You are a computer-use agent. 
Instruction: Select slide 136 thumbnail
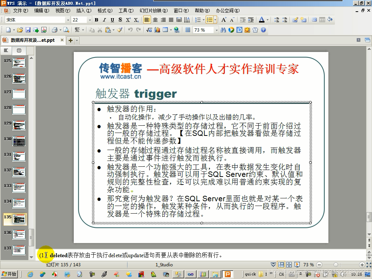[19, 235]
